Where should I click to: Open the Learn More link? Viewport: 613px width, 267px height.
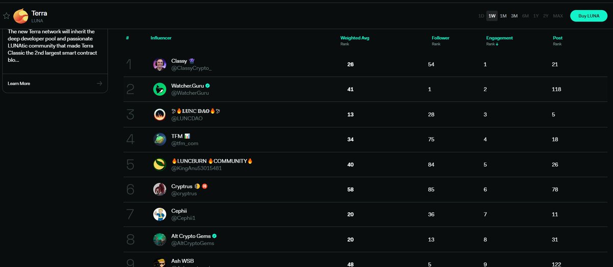(x=19, y=83)
